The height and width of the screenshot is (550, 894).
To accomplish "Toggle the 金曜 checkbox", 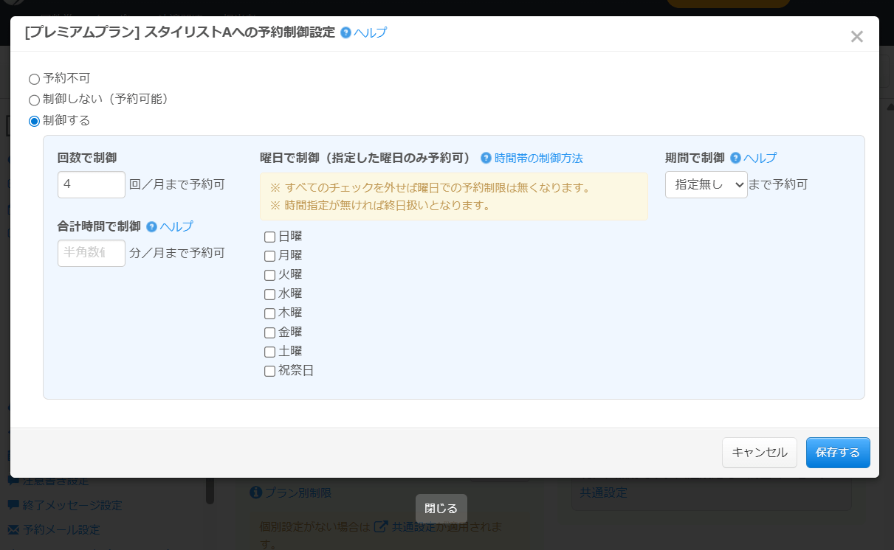I will (x=269, y=333).
